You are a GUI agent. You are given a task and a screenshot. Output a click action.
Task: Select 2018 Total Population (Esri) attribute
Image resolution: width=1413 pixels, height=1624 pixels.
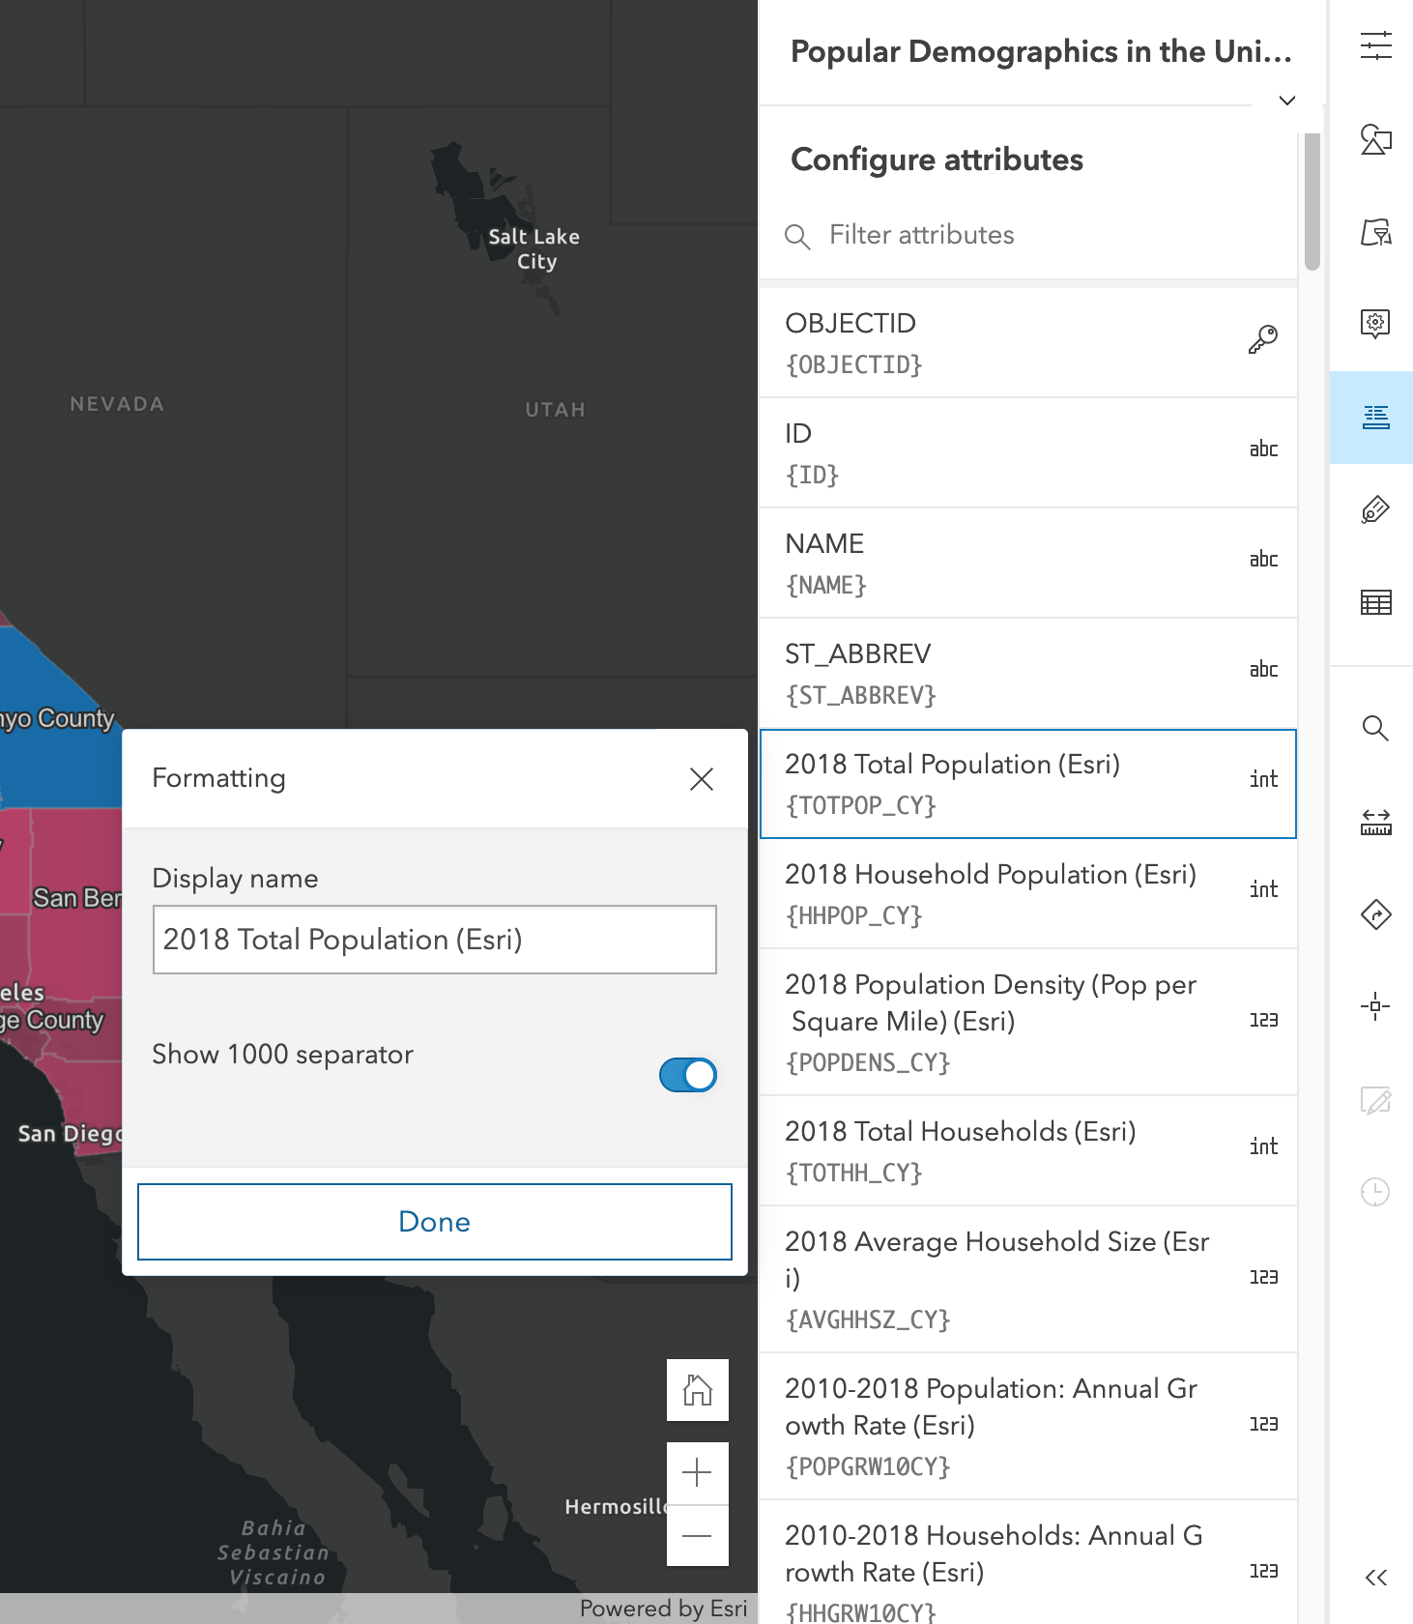click(x=1028, y=784)
